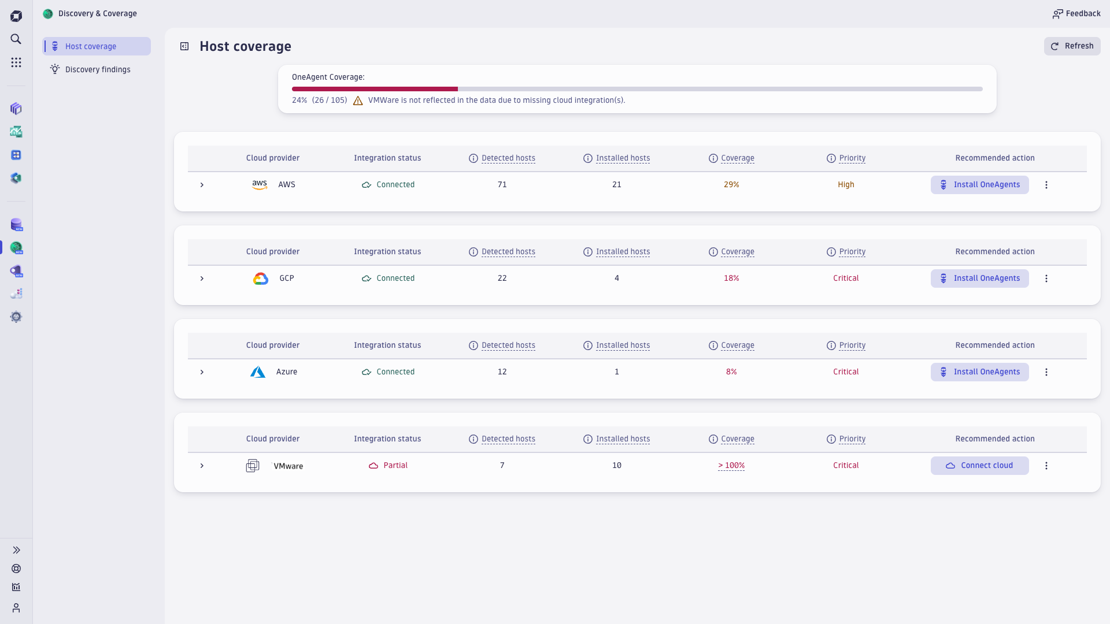
Task: Open the help lifebuoy icon in sidebar
Action: point(16,569)
